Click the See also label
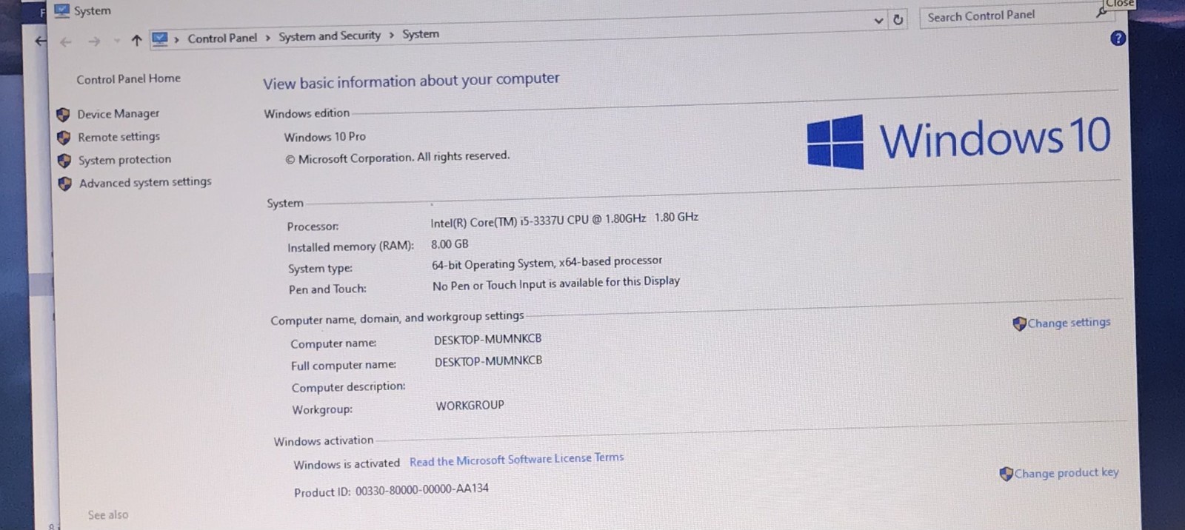The width and height of the screenshot is (1185, 530). (108, 514)
